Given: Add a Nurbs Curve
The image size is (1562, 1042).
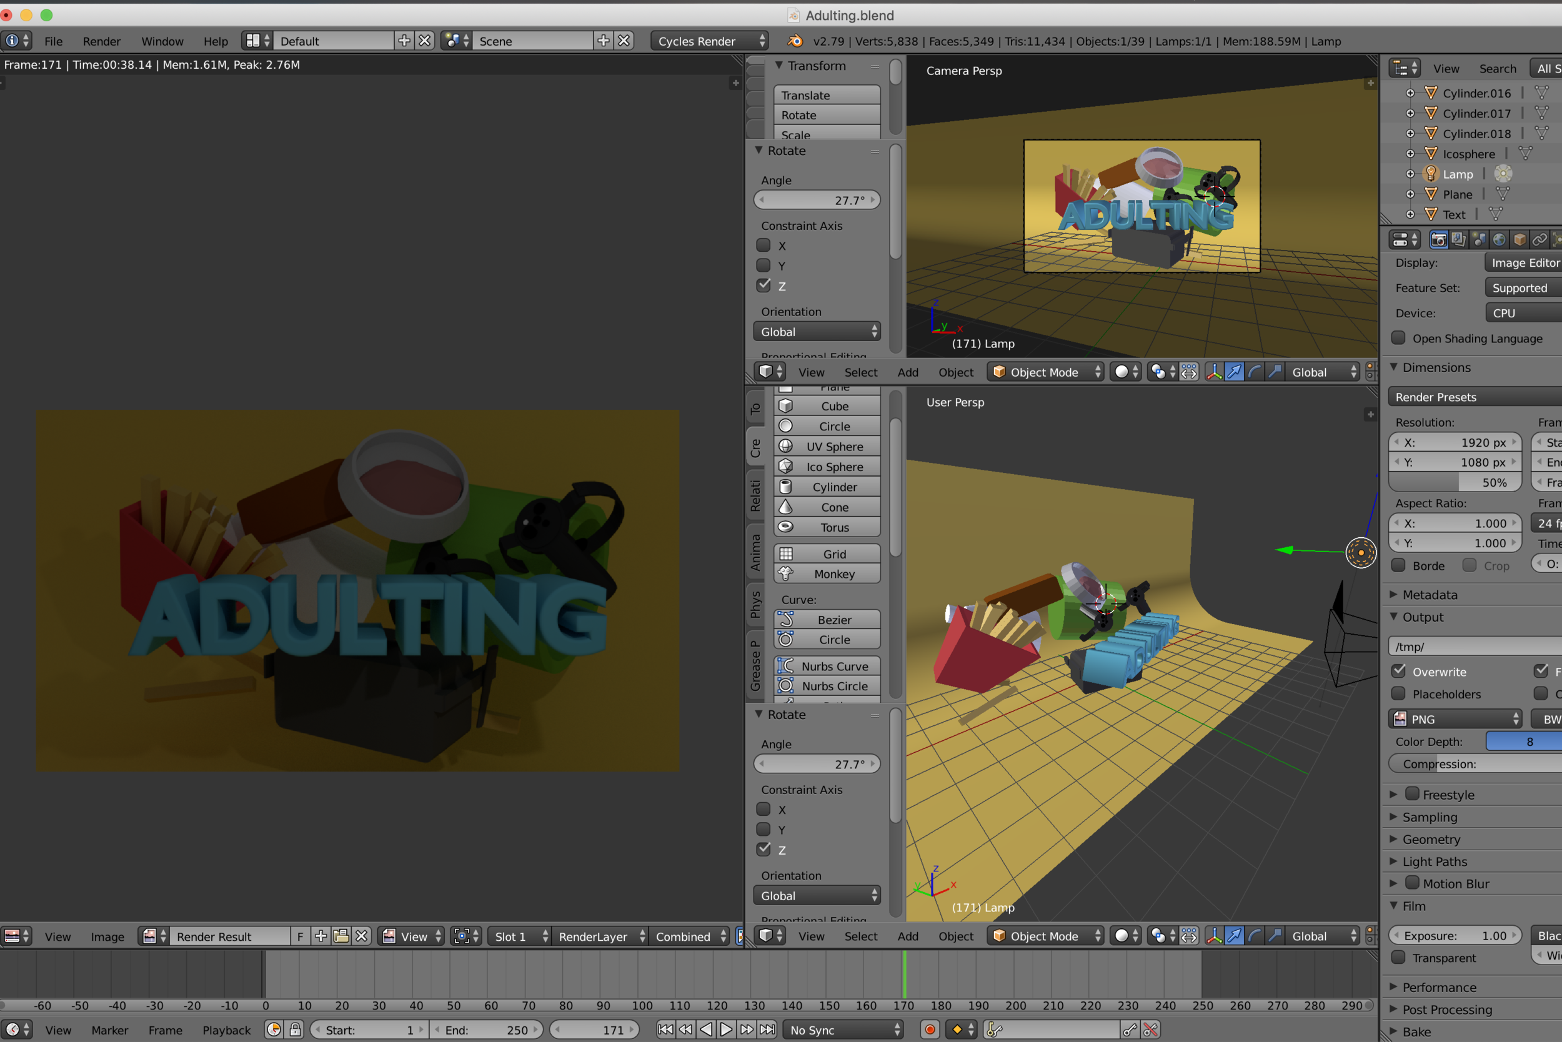Looking at the screenshot, I should point(827,666).
